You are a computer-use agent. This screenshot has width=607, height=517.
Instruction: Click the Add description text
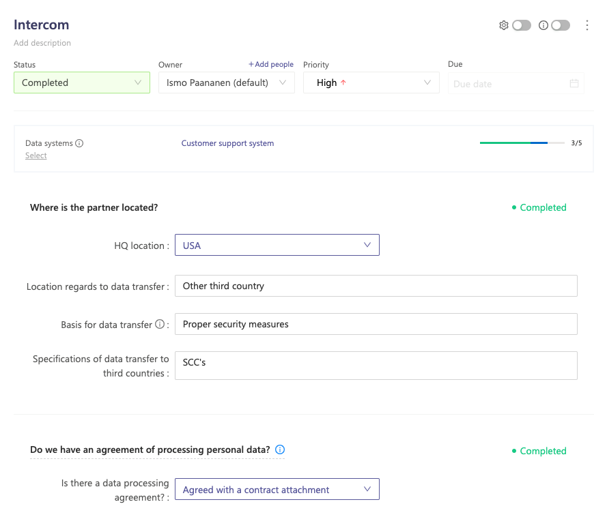42,43
